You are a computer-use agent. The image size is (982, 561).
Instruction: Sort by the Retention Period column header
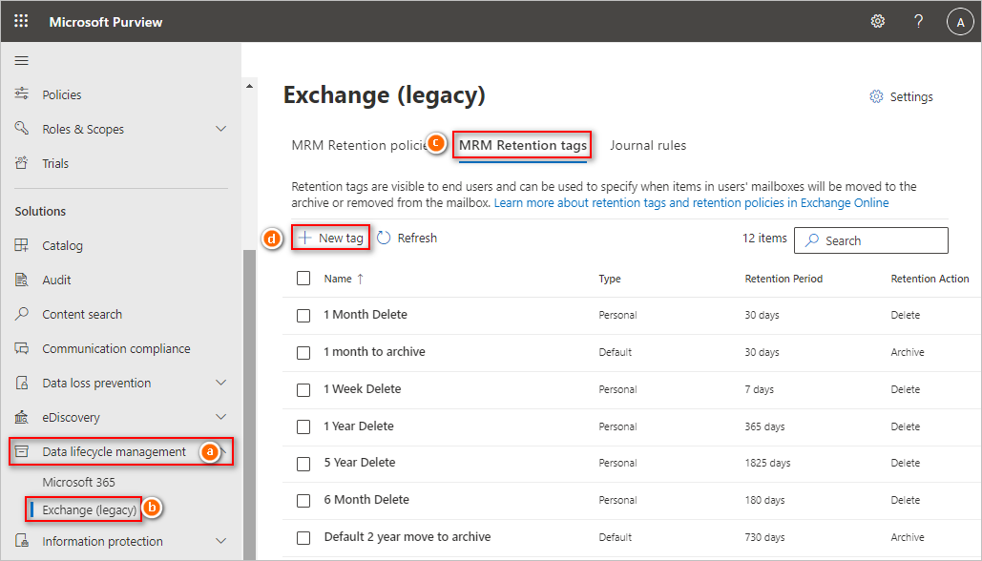[x=784, y=279]
